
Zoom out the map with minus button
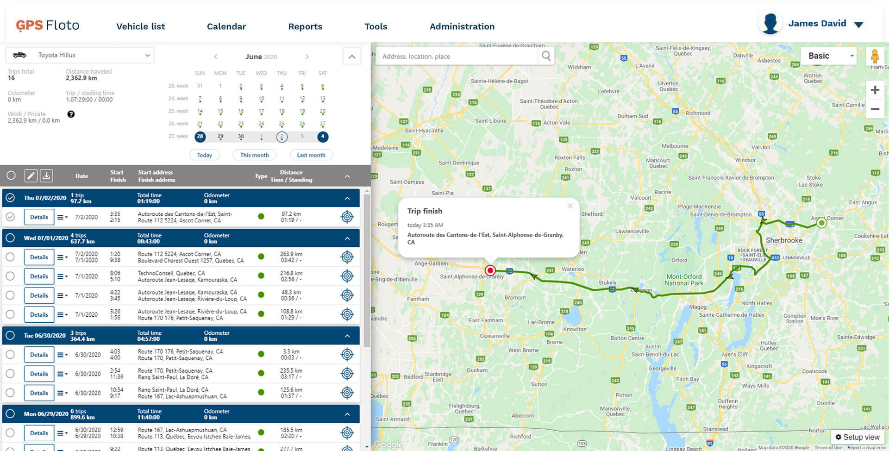coord(875,109)
